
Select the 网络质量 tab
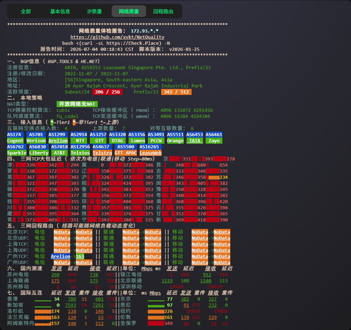(129, 11)
